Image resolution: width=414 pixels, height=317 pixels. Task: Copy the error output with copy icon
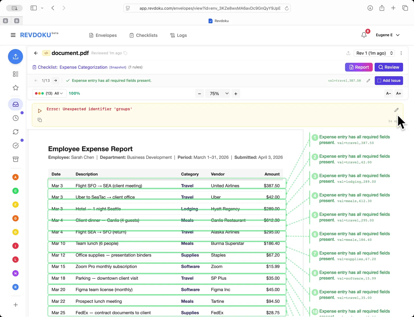(x=40, y=120)
